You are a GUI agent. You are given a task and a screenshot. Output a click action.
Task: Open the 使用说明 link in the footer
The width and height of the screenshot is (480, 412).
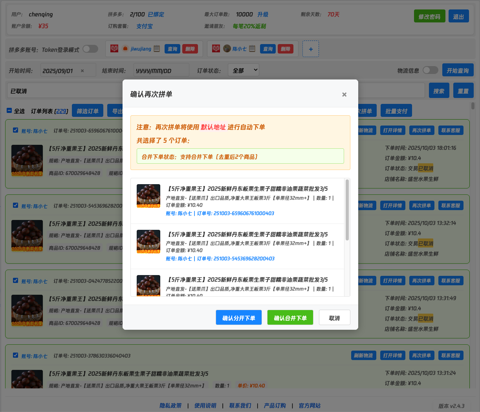click(205, 405)
